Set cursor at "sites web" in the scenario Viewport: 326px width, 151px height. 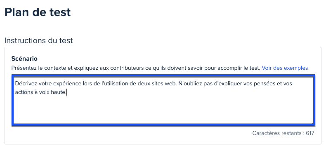click(163, 84)
